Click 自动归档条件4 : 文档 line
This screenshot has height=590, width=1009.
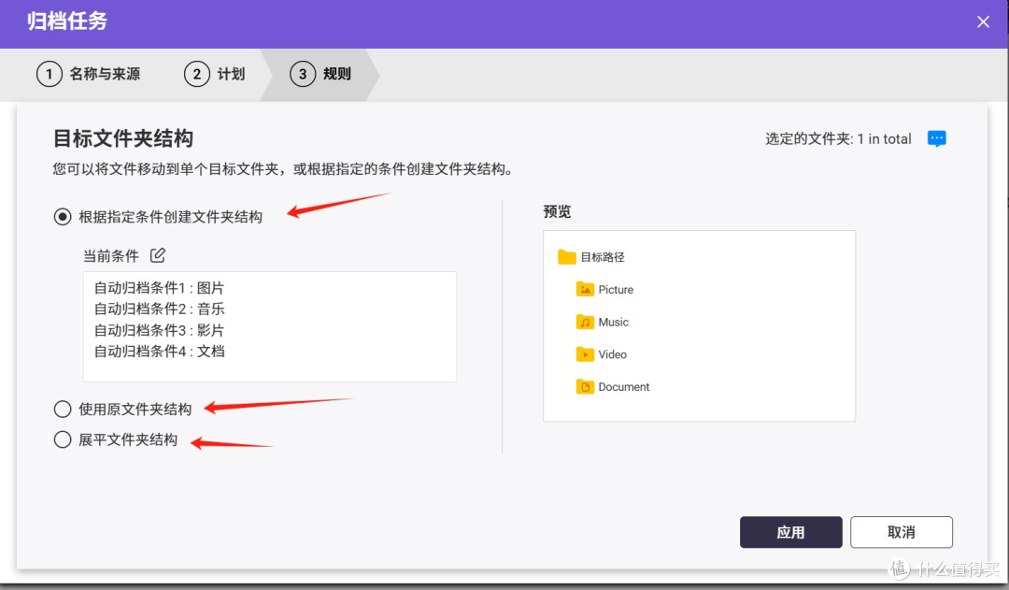coord(159,352)
